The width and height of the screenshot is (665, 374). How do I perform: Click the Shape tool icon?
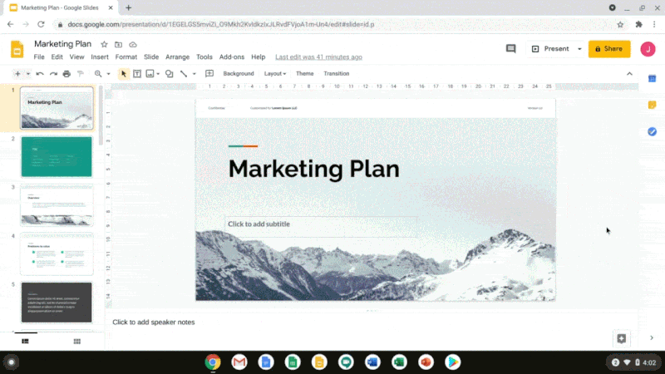tap(169, 74)
